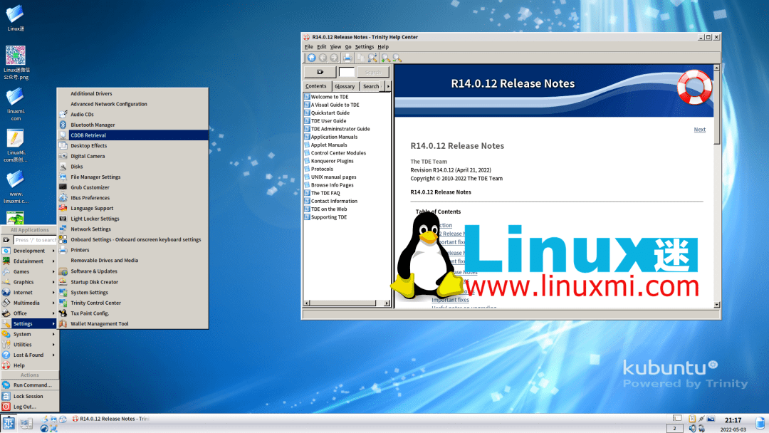Switch to the Search tab in sidebar
Viewport: 769px width, 433px height.
point(371,85)
